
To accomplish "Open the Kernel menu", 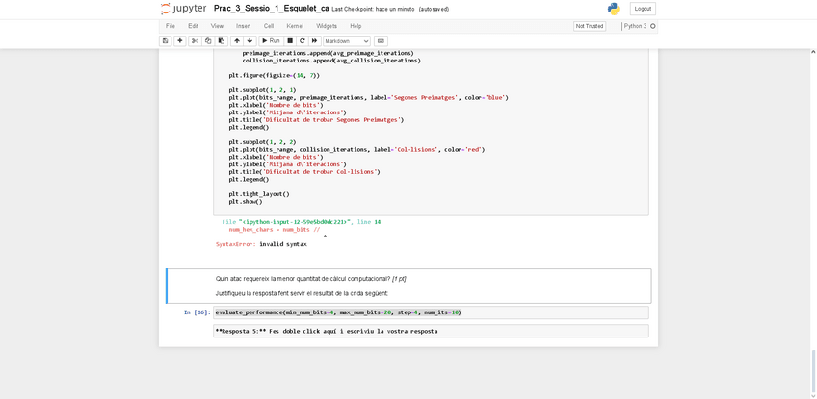I will coord(296,26).
